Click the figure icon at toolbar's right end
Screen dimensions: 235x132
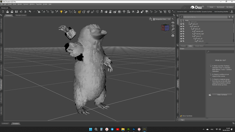click(232, 12)
